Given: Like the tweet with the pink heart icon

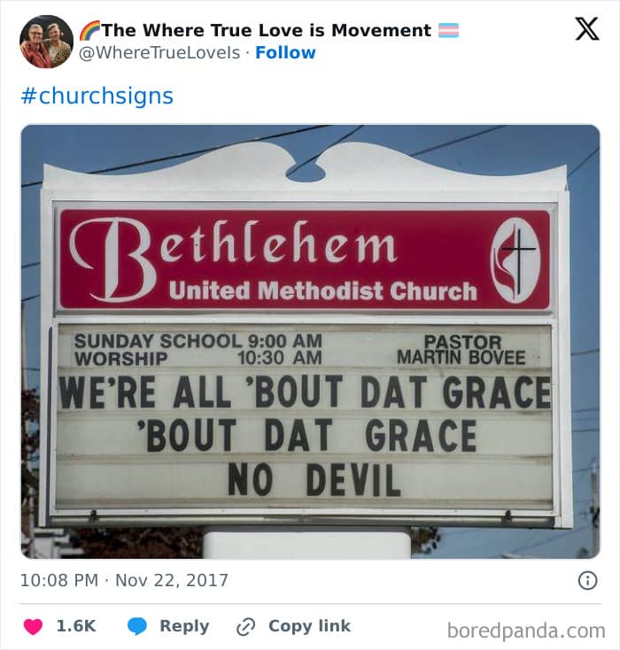Looking at the screenshot, I should 33,626.
